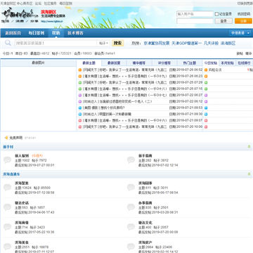Open 返回首页 in the blue navigation bar
The image size is (253, 253).
13,33
